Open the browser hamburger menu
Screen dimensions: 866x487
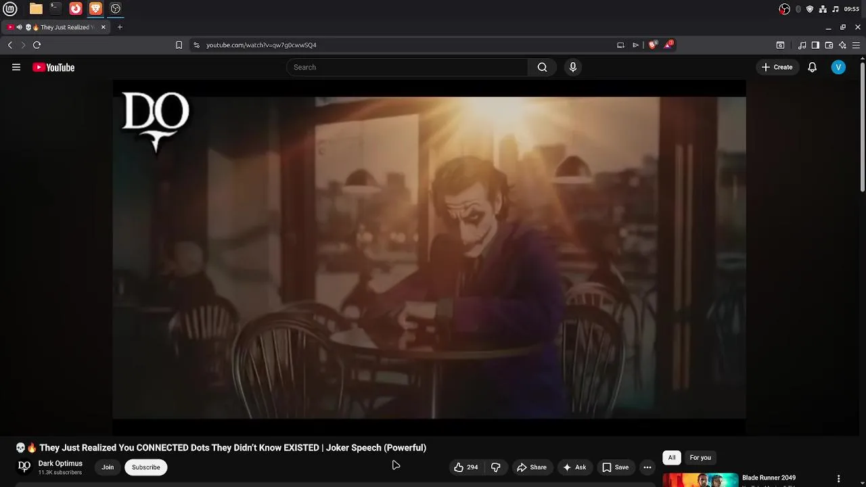856,45
